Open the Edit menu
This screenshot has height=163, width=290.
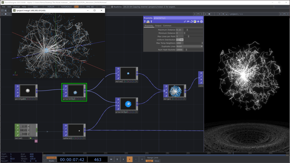[x=9, y=7]
